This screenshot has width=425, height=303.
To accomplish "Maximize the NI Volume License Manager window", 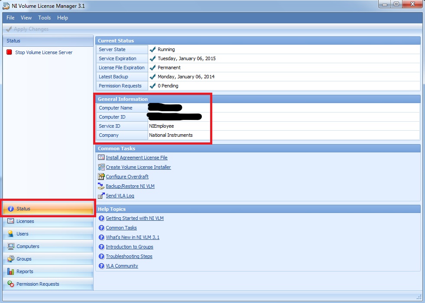I will pos(396,4).
